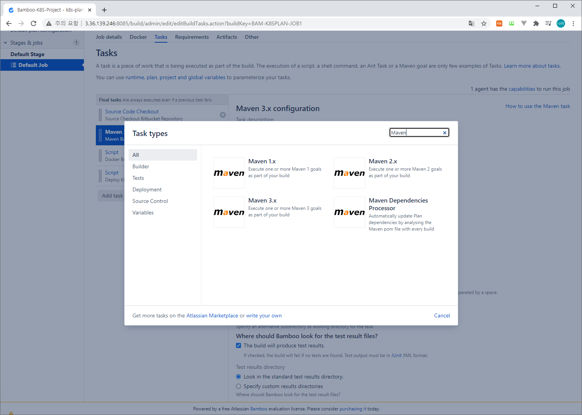Screen dimensions: 582x415
Task: Filter task types by All
Action: [x=163, y=155]
